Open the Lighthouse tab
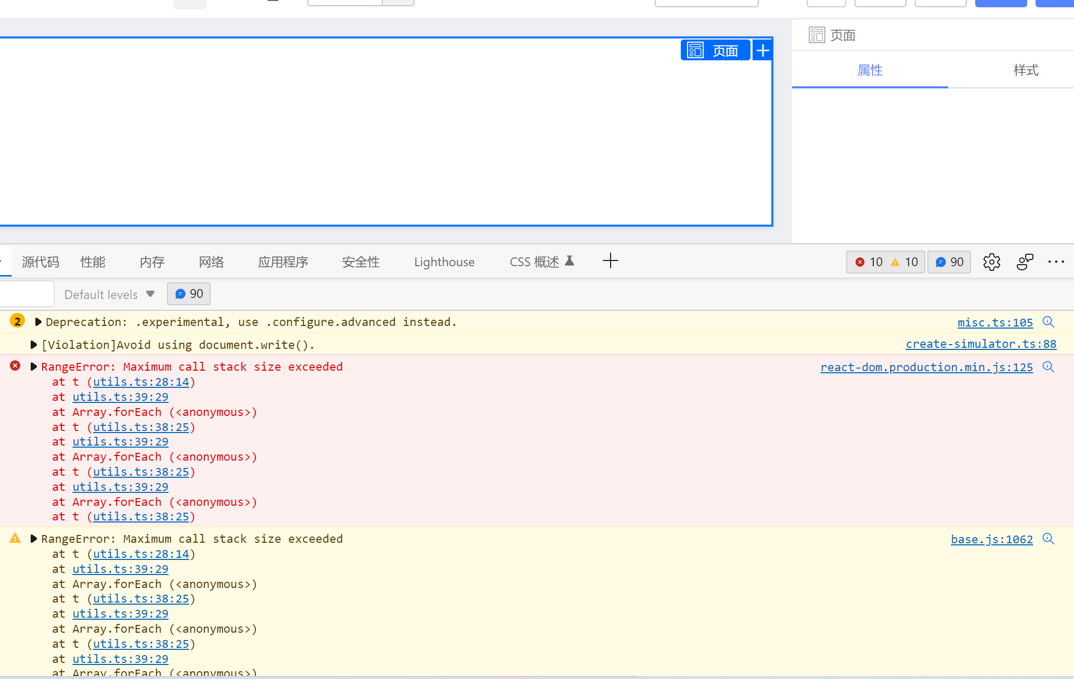Screen dimensions: 1074x679 [x=444, y=262]
